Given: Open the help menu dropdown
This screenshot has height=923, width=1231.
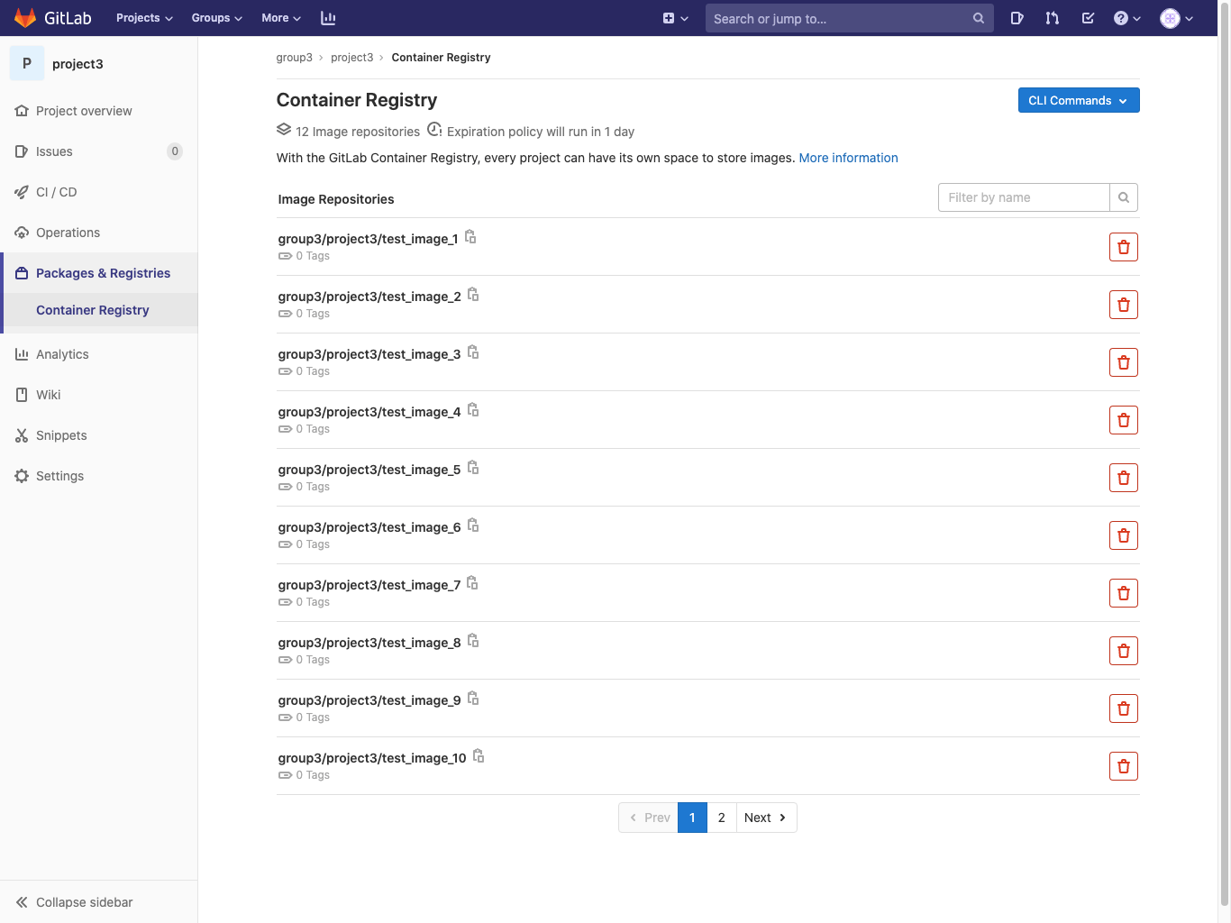Looking at the screenshot, I should [x=1126, y=18].
